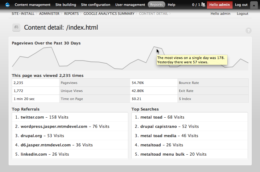Click the Drupal logo icon
The width and height of the screenshot is (260, 172).
point(7,5)
